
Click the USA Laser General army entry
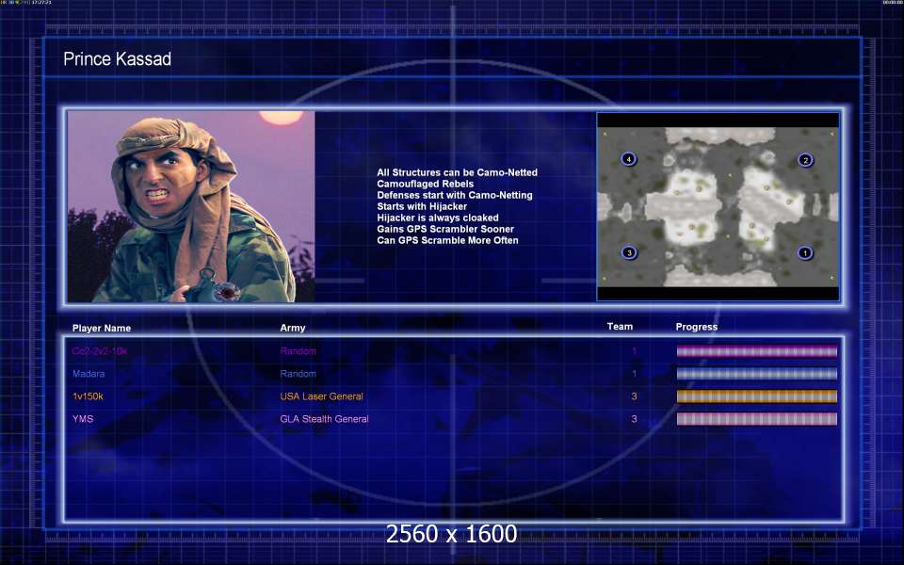coord(322,396)
